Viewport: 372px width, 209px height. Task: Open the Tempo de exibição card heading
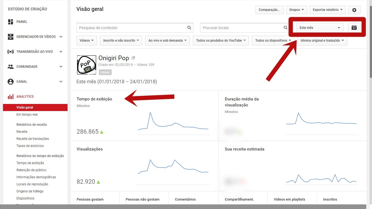(x=94, y=99)
